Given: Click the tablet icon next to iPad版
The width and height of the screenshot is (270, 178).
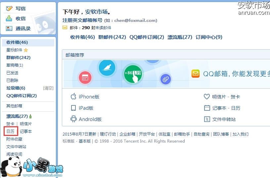Looking at the screenshot, I should 73,108.
